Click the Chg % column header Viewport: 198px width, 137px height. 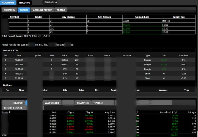coord(89,112)
